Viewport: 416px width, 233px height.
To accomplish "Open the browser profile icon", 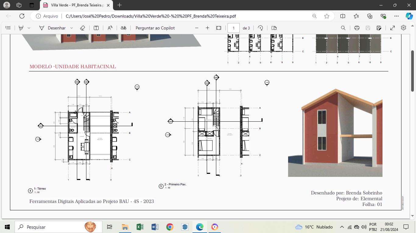I will (6, 5).
